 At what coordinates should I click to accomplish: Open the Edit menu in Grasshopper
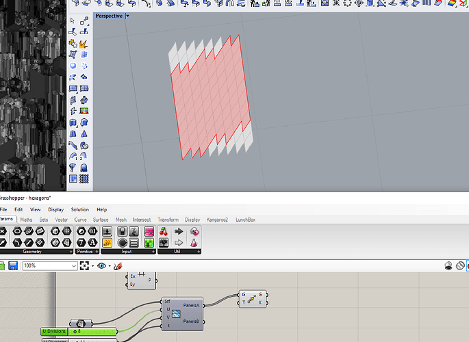[18, 210]
